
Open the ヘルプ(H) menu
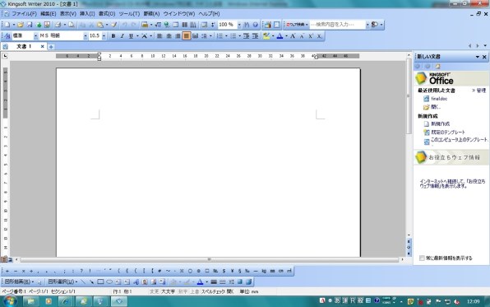[209, 14]
